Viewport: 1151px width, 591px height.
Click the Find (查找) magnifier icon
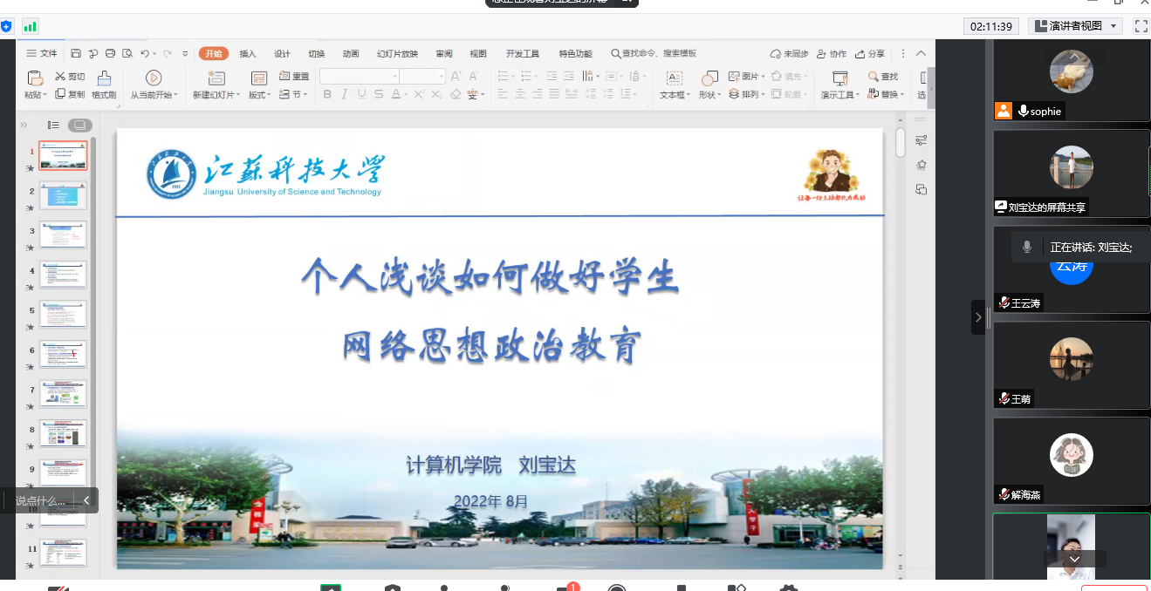(873, 77)
